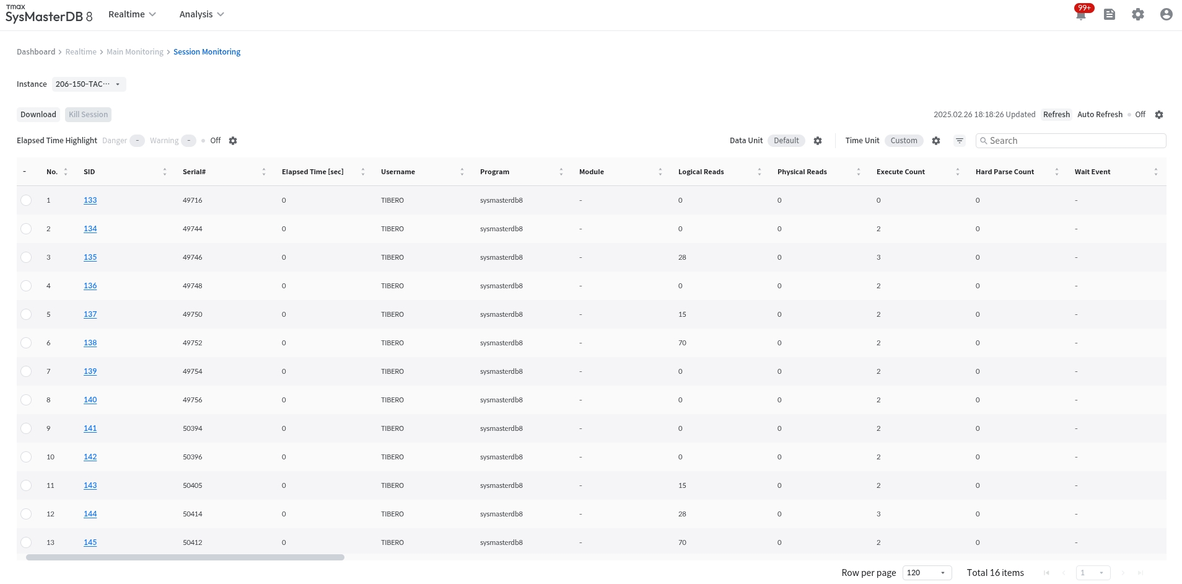Open the Row per page dropdown
1182x584 pixels.
926,573
